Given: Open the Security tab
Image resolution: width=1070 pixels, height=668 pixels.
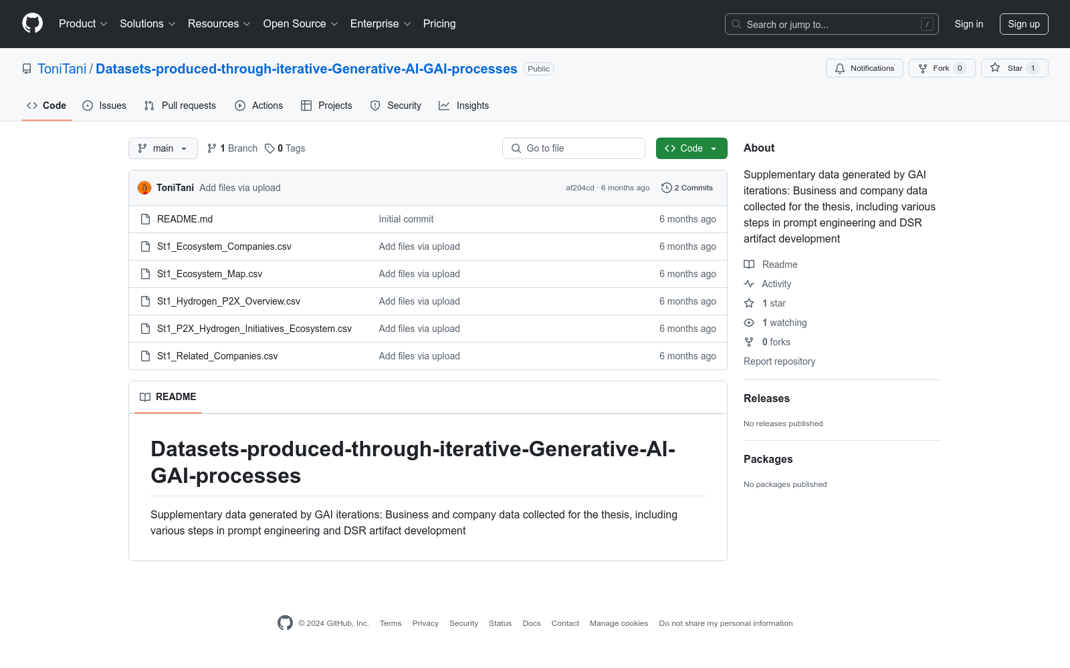Looking at the screenshot, I should click(396, 106).
